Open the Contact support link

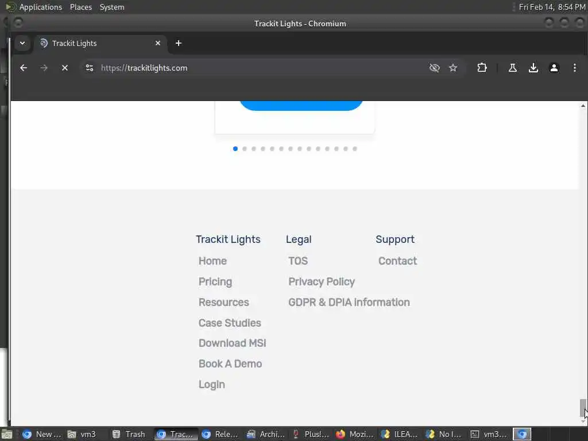coord(397,261)
